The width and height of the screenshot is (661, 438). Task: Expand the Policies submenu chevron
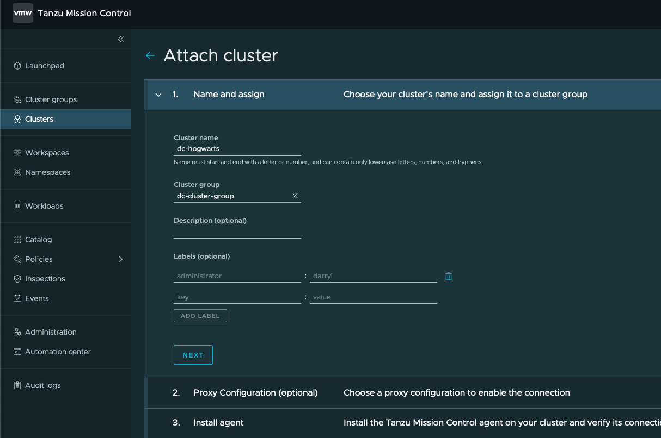[x=121, y=259]
